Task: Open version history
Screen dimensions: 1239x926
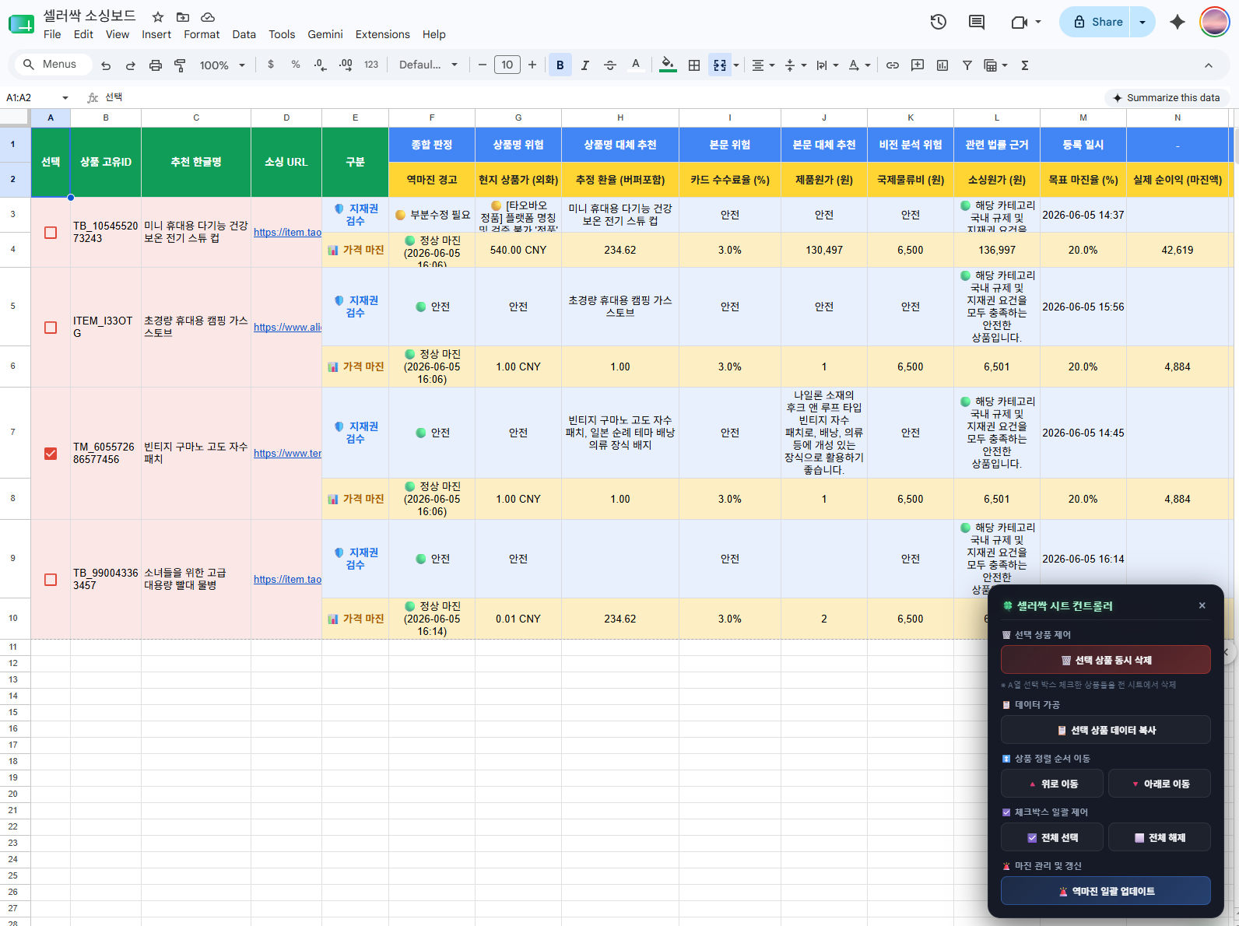Action: [x=939, y=22]
